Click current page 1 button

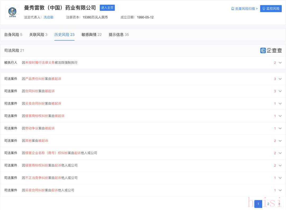pyautogui.click(x=258, y=204)
